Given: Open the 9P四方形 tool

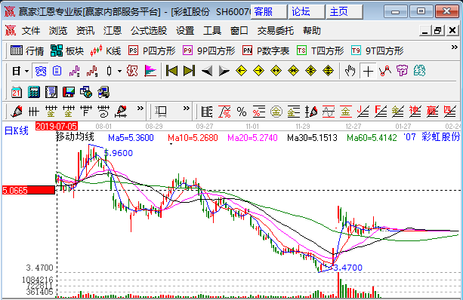Looking at the screenshot, I should 208,51.
